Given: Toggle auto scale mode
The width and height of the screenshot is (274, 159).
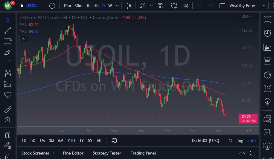Looking at the screenshot, I should click(252, 141).
